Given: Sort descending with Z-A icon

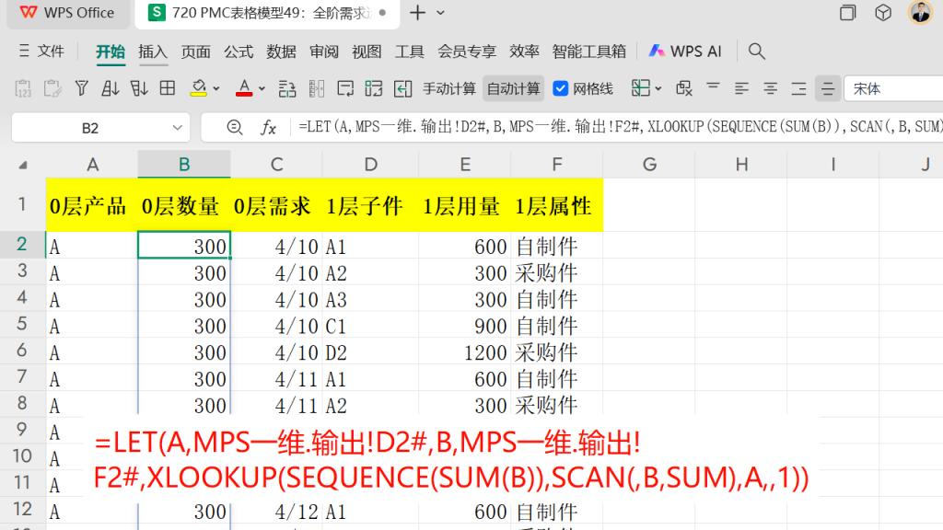Looking at the screenshot, I should click(x=139, y=89).
